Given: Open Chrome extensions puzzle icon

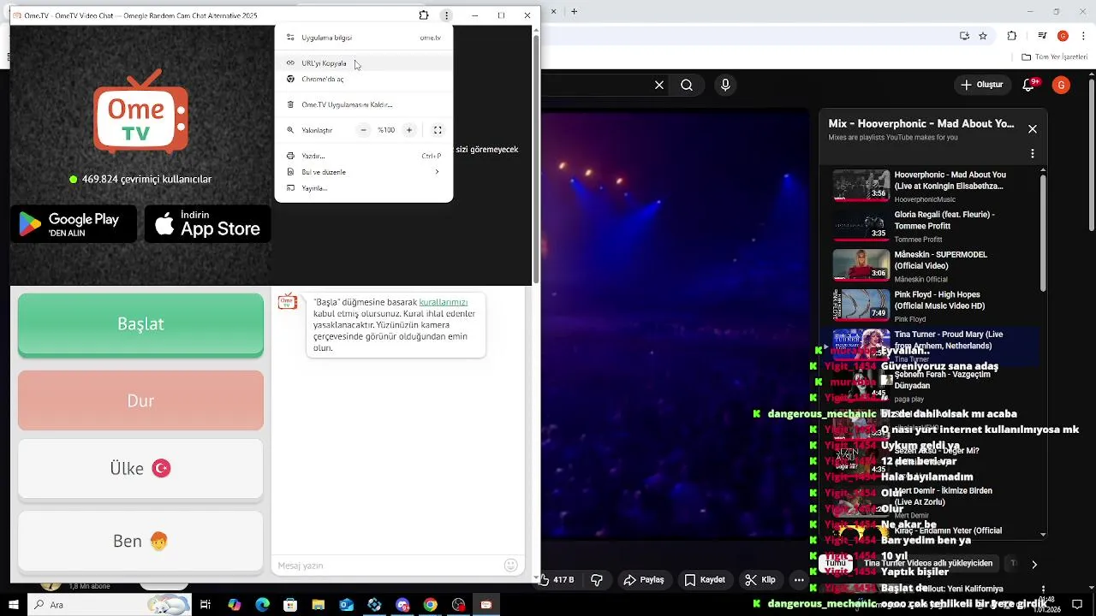Looking at the screenshot, I should tap(1012, 36).
